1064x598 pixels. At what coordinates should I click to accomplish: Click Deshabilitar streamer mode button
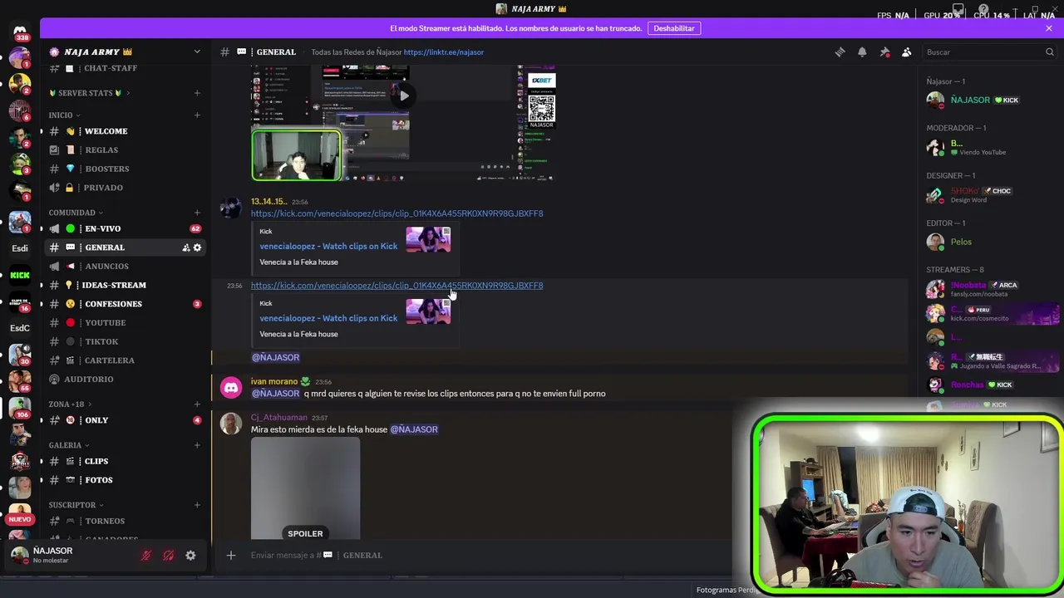tap(673, 28)
